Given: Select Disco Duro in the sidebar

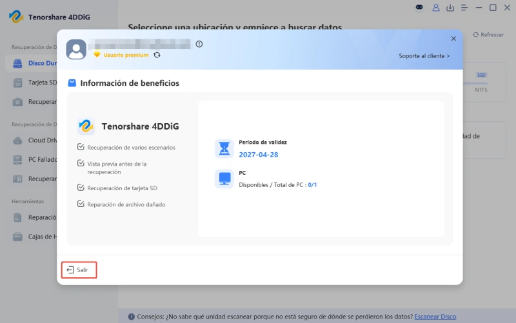Looking at the screenshot, I should pyautogui.click(x=32, y=63).
